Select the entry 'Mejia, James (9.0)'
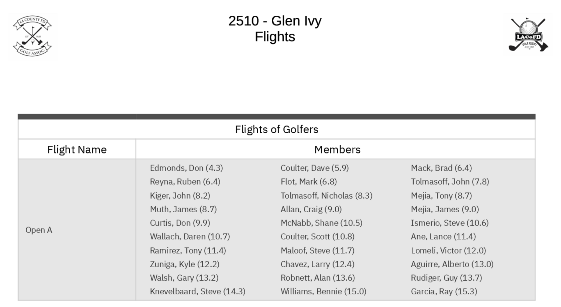 tap(445, 209)
